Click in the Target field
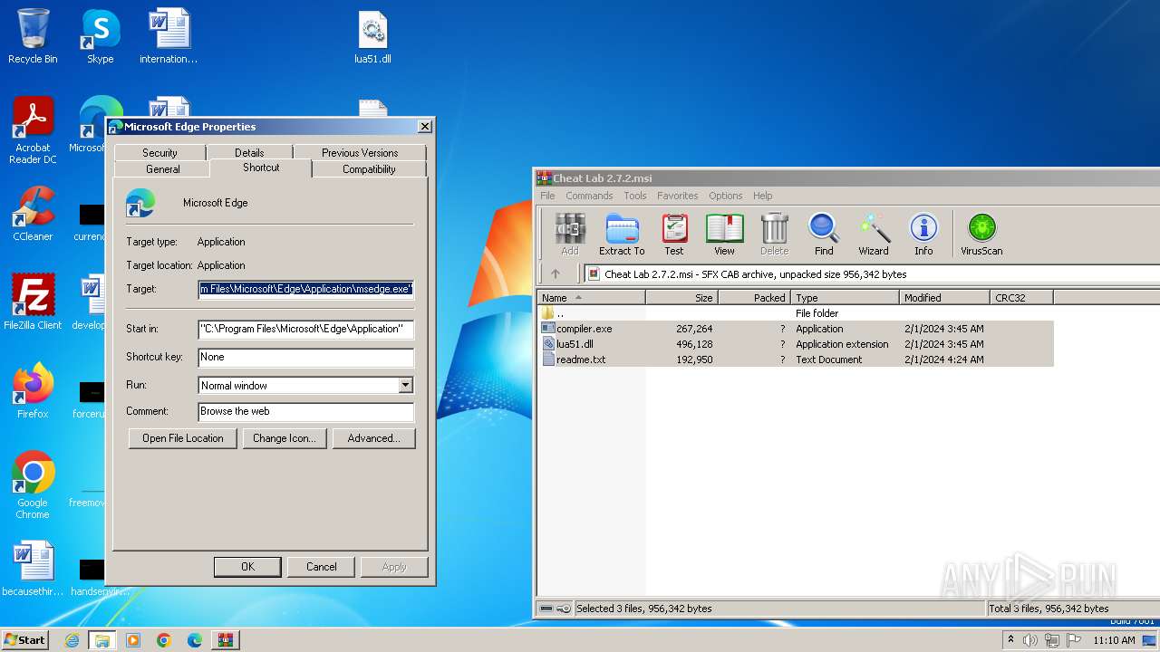 [306, 289]
